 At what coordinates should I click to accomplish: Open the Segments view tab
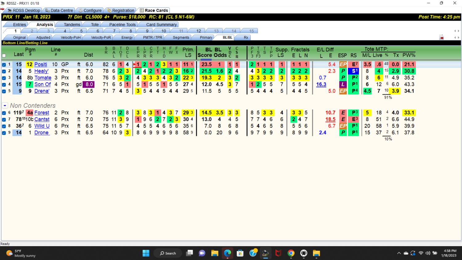[181, 38]
